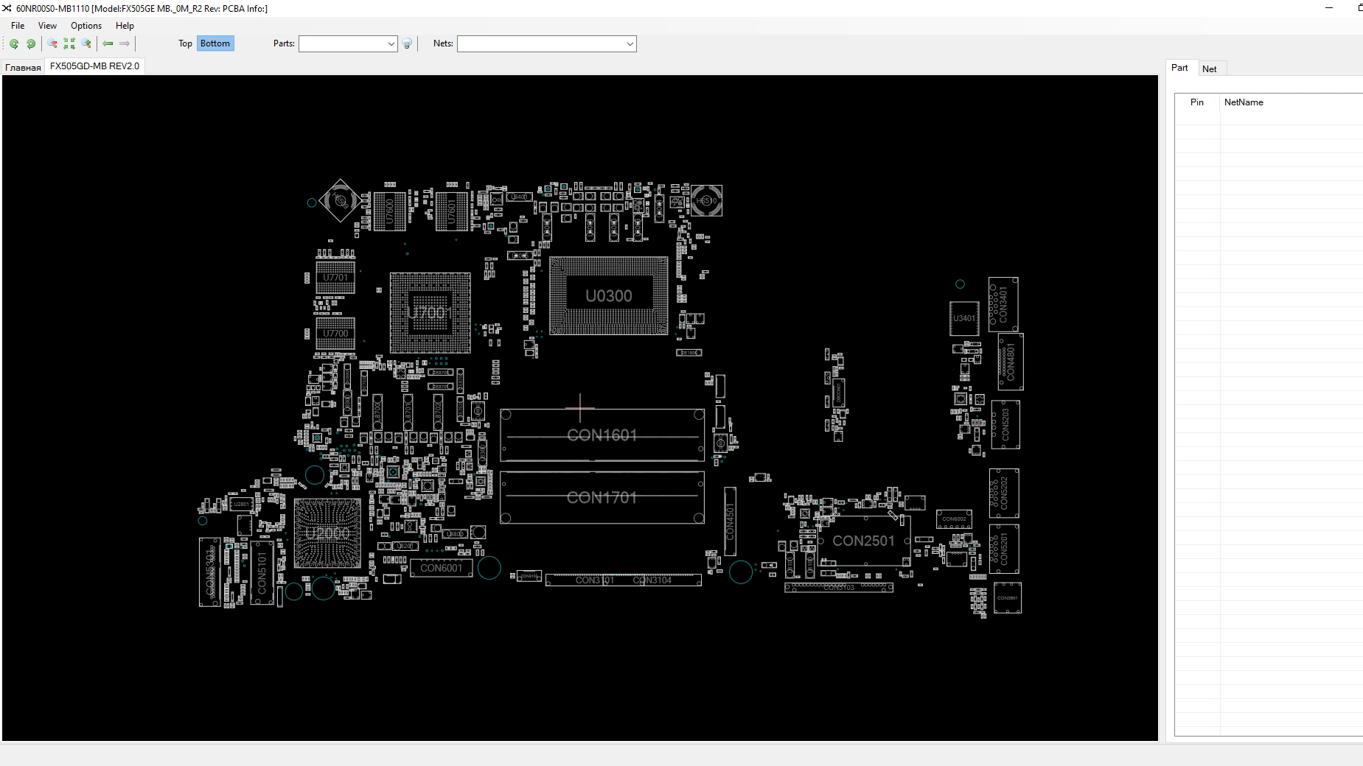The image size is (1363, 766).
Task: Open the View menu
Action: point(47,26)
